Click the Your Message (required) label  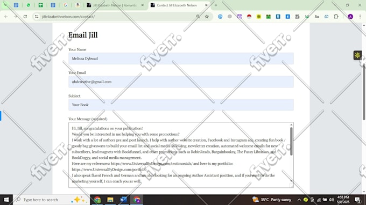pos(88,119)
